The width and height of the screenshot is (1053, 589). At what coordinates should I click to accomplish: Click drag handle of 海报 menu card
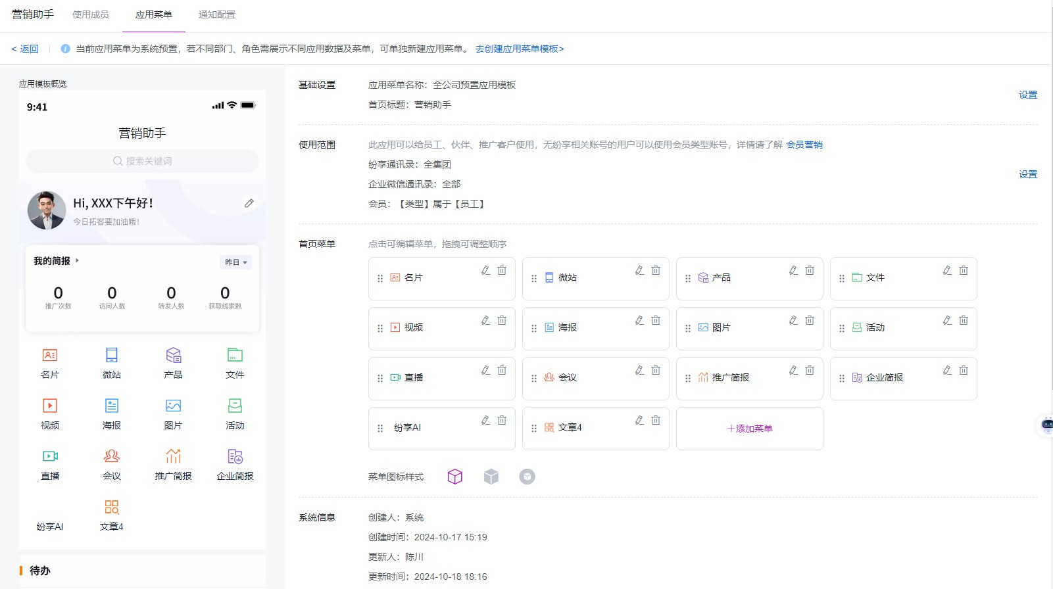534,328
